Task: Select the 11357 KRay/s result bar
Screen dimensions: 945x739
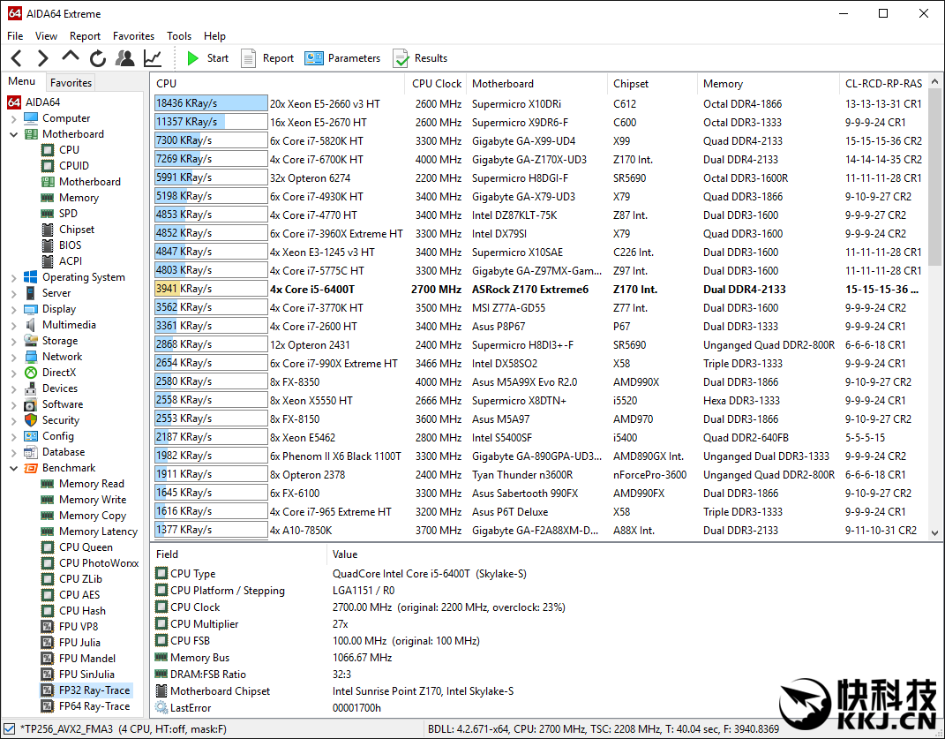Action: (211, 122)
